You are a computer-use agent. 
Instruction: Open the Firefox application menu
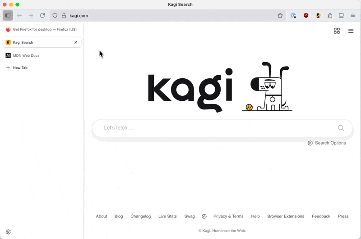[x=353, y=16]
